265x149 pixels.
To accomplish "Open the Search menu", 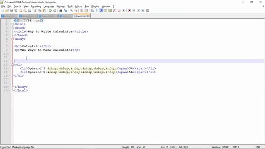I will pyautogui.click(x=17, y=7).
